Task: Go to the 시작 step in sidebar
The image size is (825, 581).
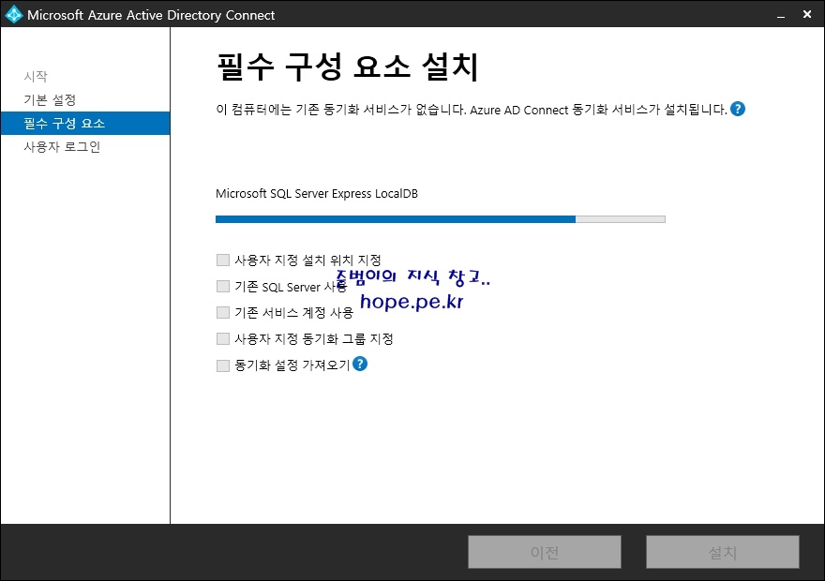Action: tap(36, 76)
